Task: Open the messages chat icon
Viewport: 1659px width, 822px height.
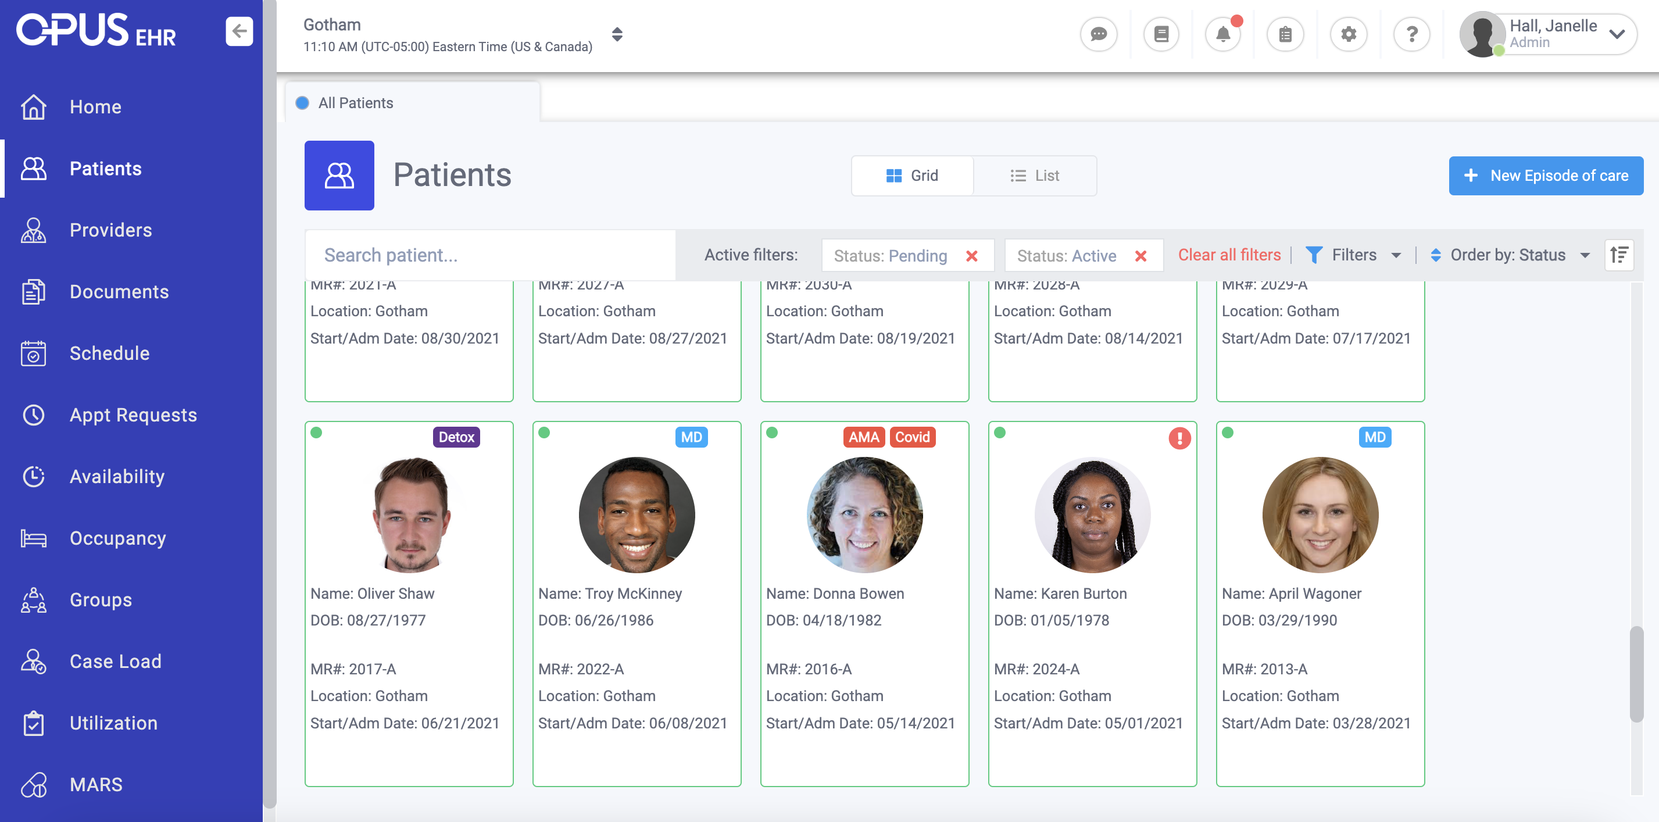Action: (1099, 34)
